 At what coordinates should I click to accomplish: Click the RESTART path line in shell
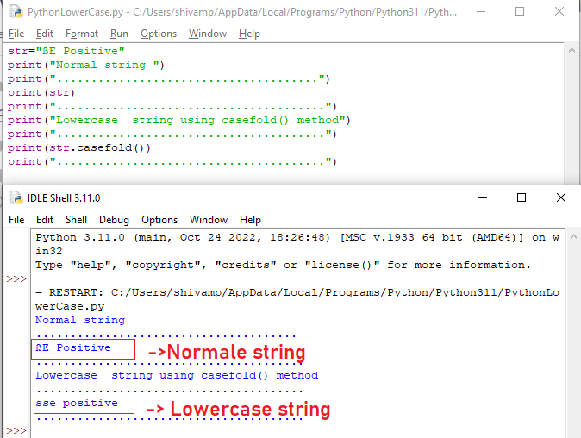click(x=297, y=299)
